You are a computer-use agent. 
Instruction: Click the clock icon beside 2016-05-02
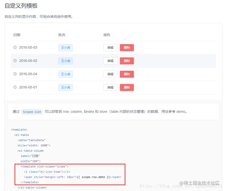[15, 60]
